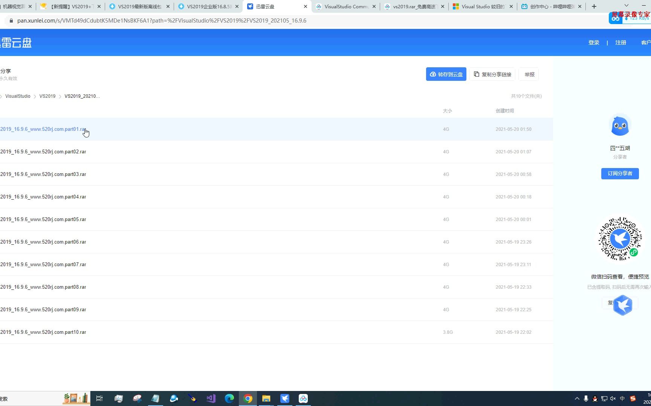Open Task View in the taskbar
651x406 pixels.
click(x=99, y=398)
